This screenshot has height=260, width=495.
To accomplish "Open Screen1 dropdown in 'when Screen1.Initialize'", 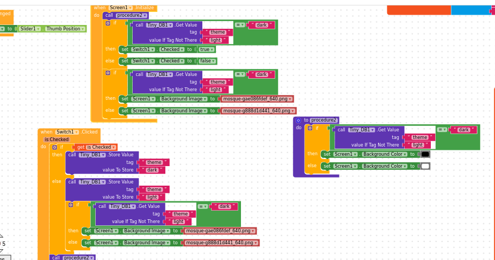I will pyautogui.click(x=121, y=8).
